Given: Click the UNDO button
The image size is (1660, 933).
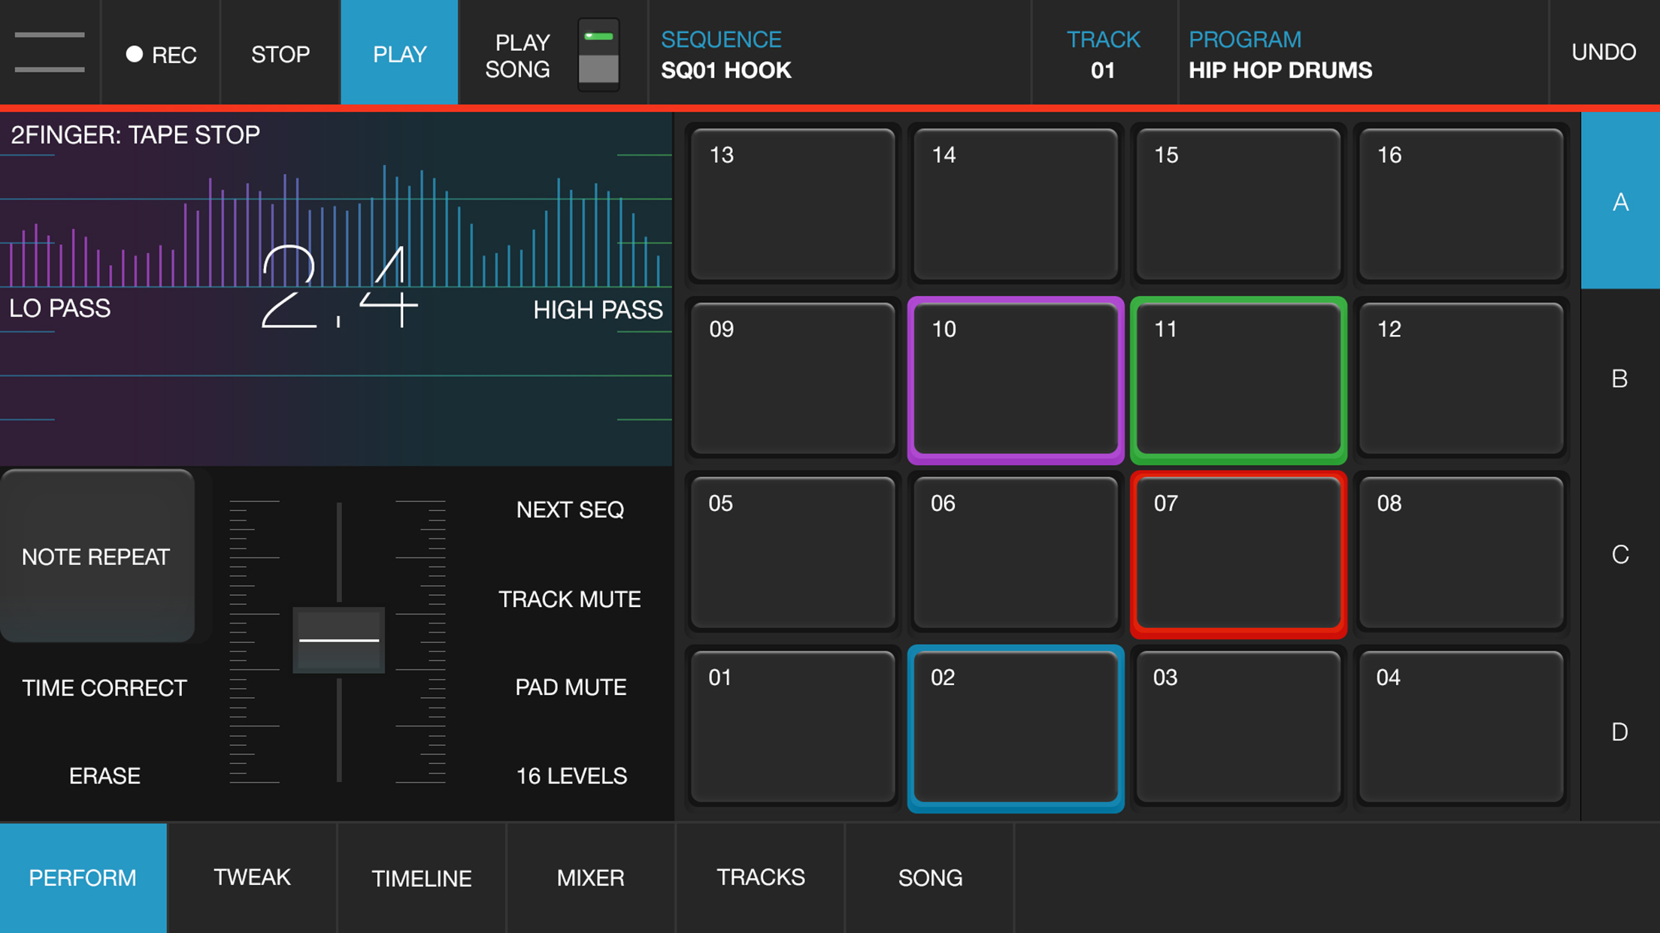Looking at the screenshot, I should [1604, 53].
